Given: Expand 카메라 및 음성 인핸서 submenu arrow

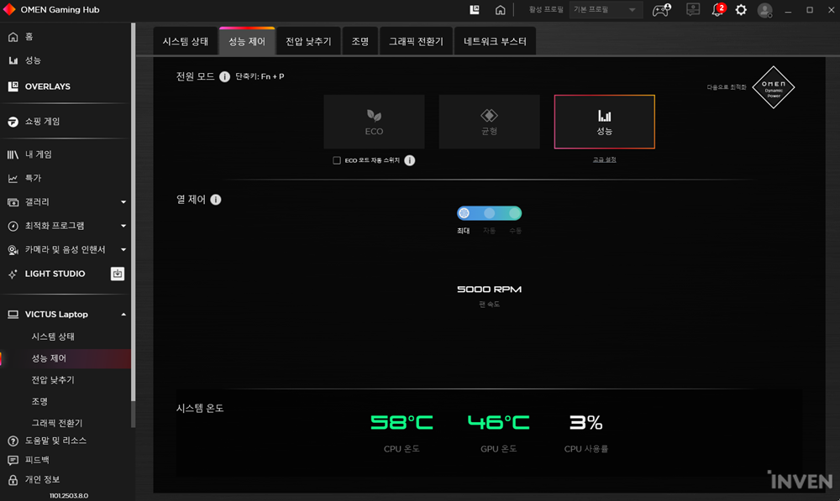Looking at the screenshot, I should (x=123, y=249).
